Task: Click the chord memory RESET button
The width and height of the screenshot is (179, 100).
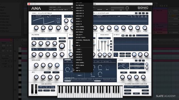Action: pyautogui.click(x=145, y=93)
